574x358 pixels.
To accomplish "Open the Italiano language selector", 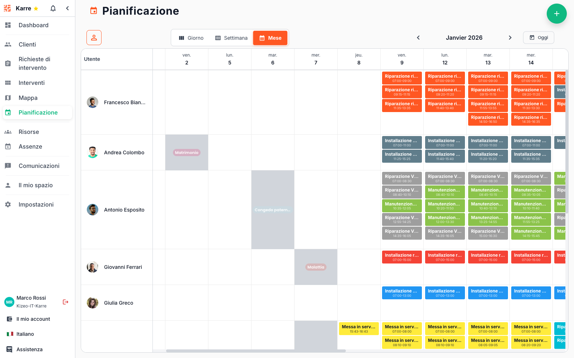I will click(x=25, y=334).
